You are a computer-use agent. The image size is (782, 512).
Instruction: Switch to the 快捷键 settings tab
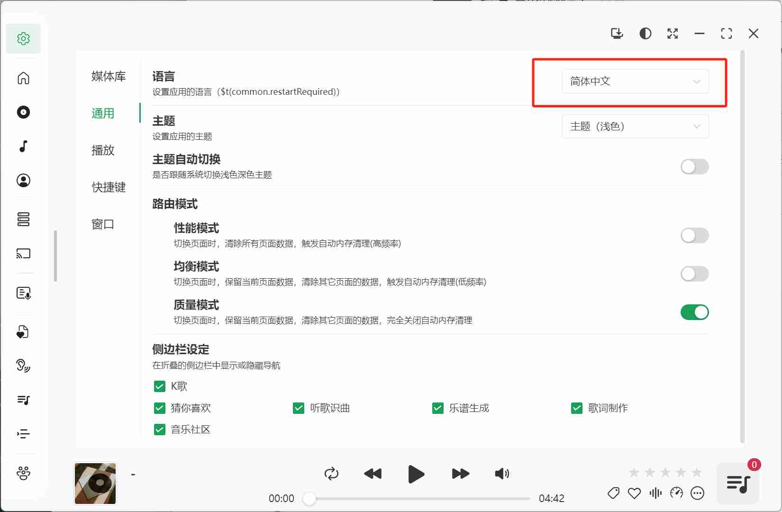[109, 187]
